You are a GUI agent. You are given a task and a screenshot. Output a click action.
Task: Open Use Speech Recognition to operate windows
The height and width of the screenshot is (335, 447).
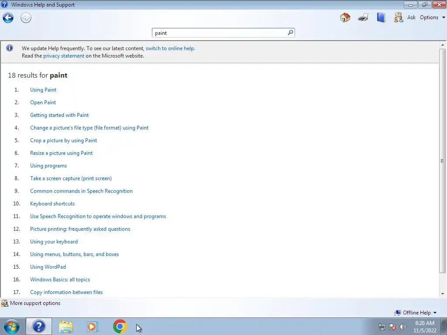(98, 216)
